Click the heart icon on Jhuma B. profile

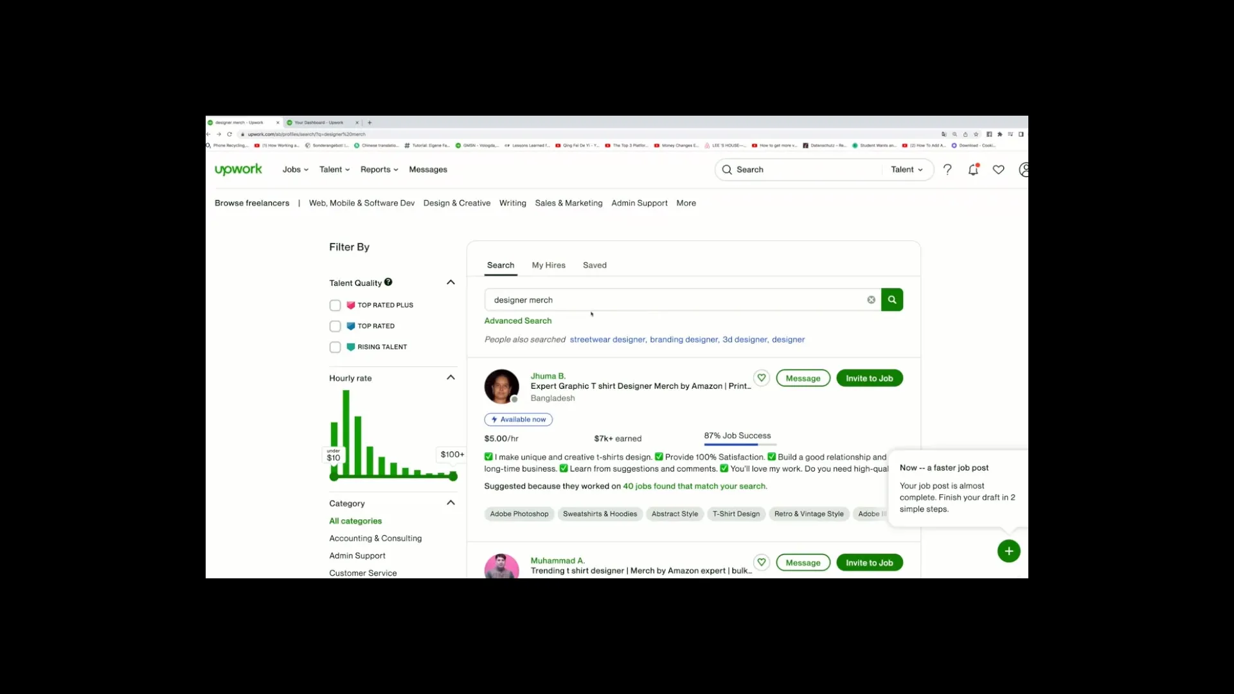tap(761, 378)
